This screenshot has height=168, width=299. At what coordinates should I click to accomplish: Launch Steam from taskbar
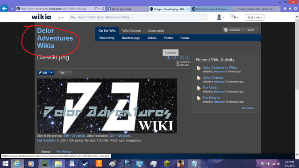85,164
